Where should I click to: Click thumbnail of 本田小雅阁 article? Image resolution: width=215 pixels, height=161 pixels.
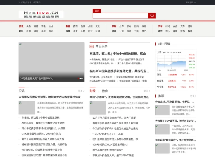98,108
